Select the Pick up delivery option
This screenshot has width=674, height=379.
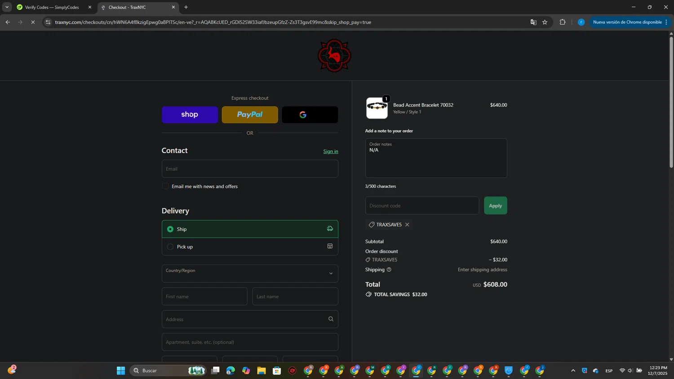pos(170,247)
